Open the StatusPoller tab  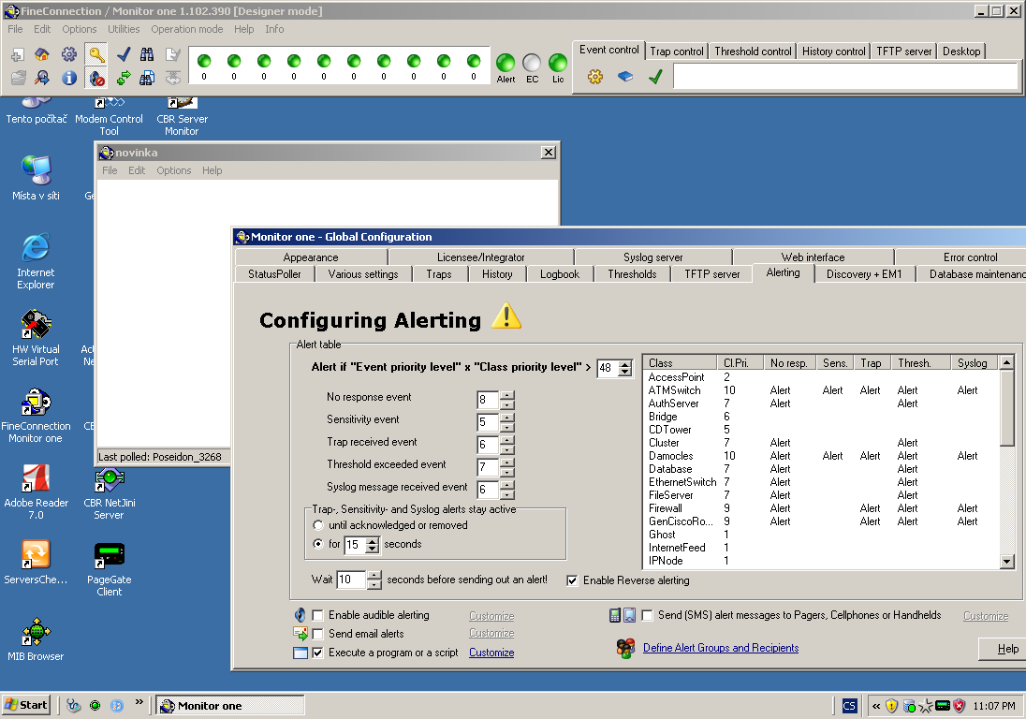click(274, 274)
